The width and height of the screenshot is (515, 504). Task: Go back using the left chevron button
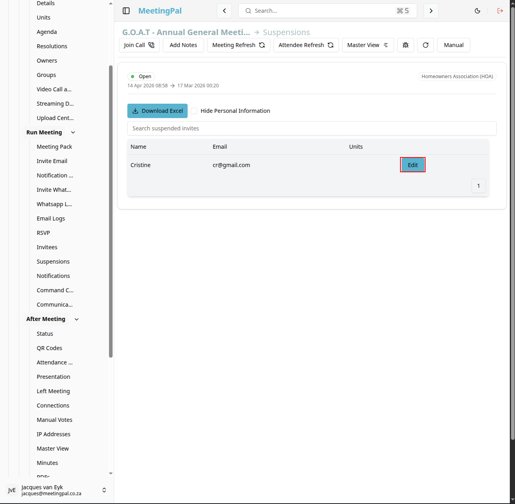(224, 11)
